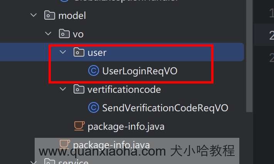Image resolution: width=274 pixels, height=164 pixels.
Task: Select the vo package label
Action: click(x=78, y=34)
